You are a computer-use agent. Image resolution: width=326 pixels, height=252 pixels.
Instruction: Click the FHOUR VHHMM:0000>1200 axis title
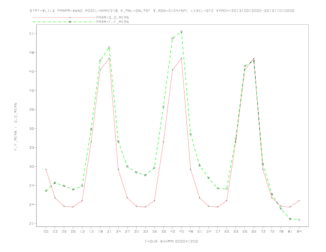[x=171, y=241]
